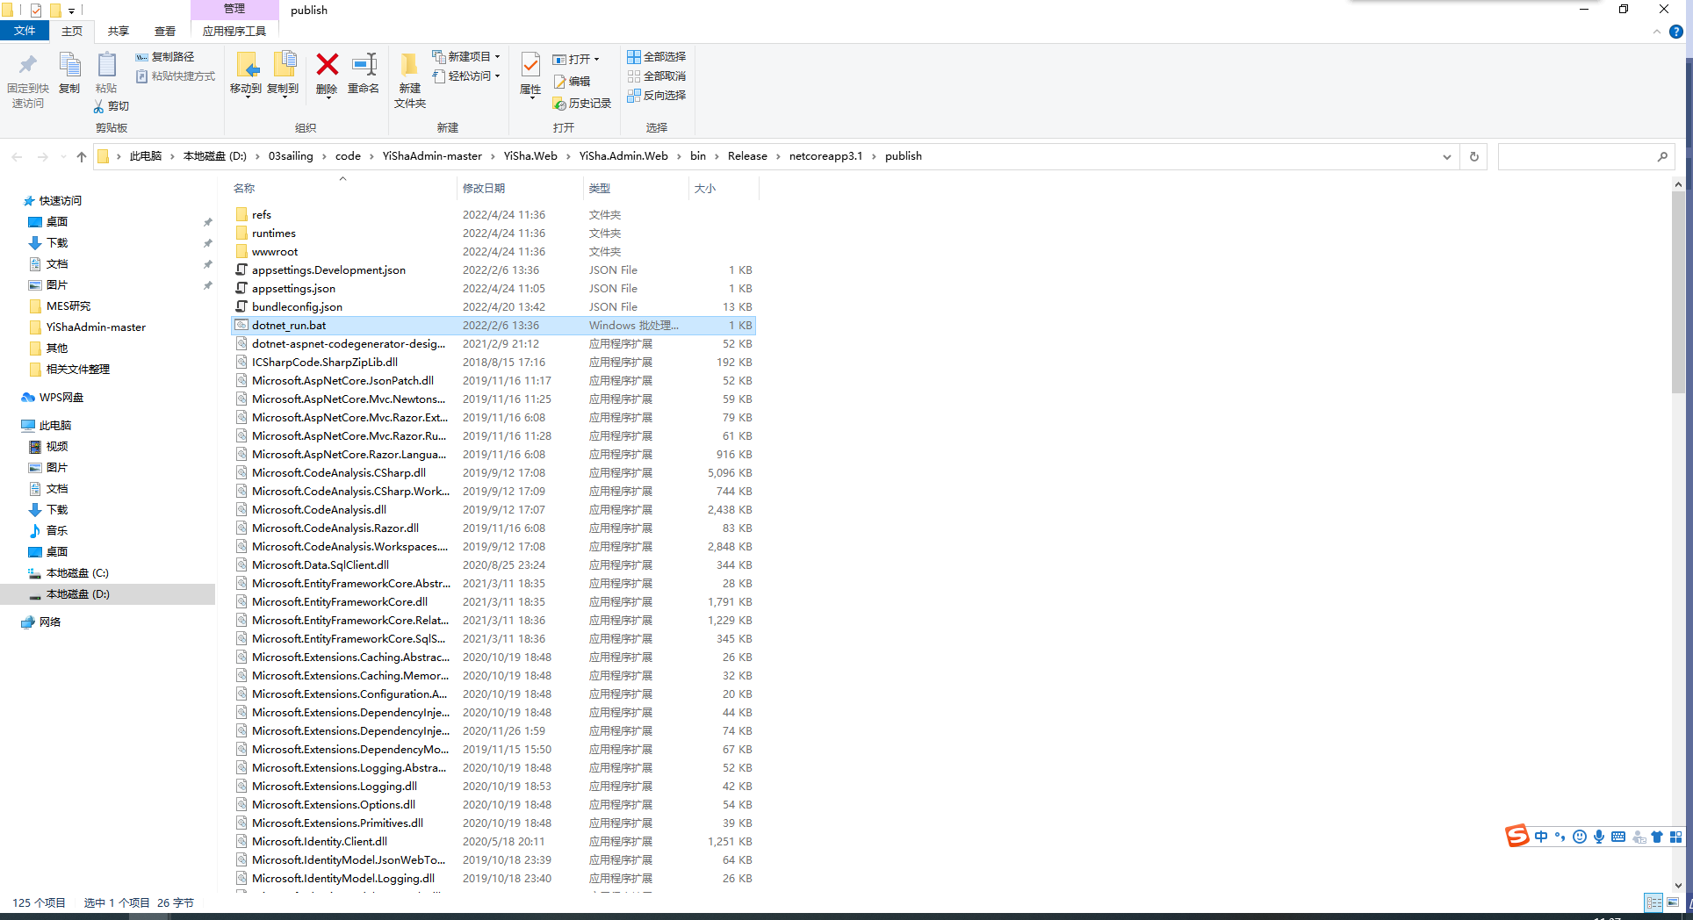1693x920 pixels.
Task: Select Microsoft.Data.SqlClient.dll file
Action: click(493, 565)
